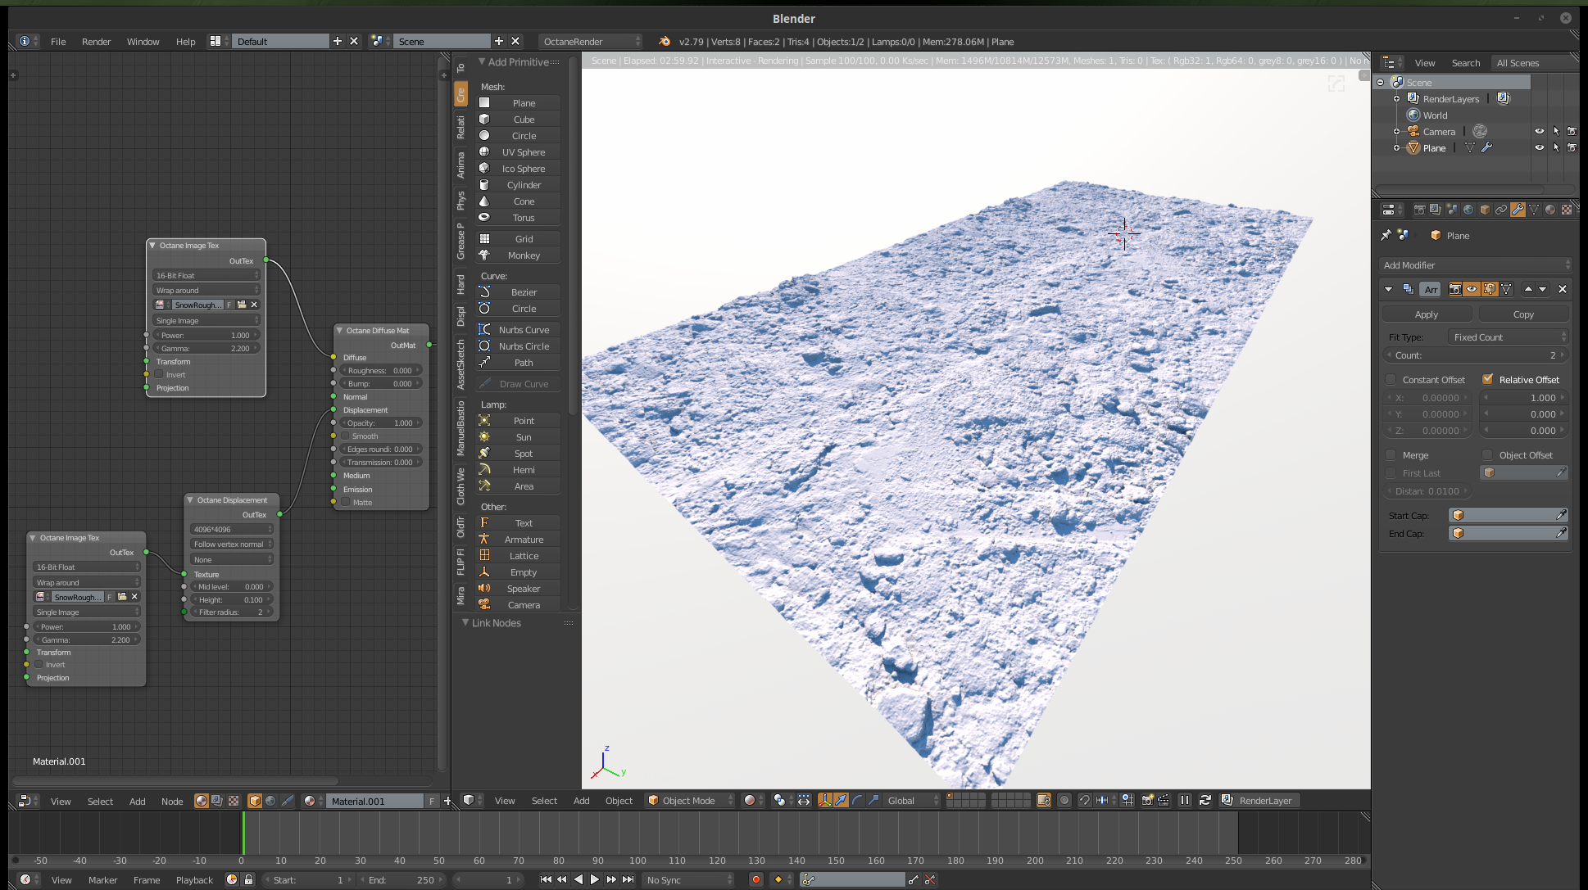Add a UV Sphere mesh
1588x890 pixels.
523,152
